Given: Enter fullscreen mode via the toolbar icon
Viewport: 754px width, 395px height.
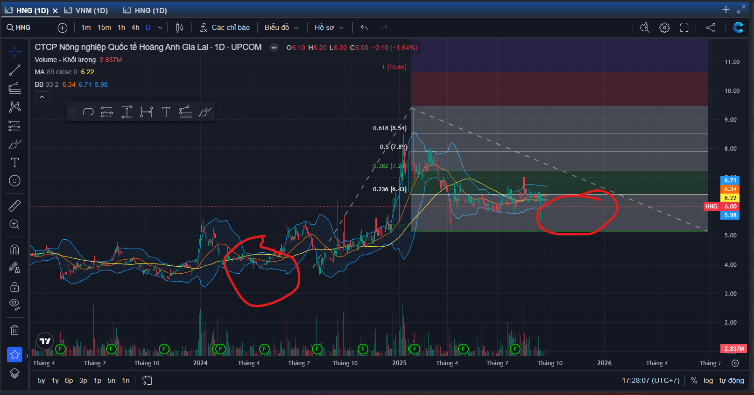Looking at the screenshot, I should pos(684,28).
